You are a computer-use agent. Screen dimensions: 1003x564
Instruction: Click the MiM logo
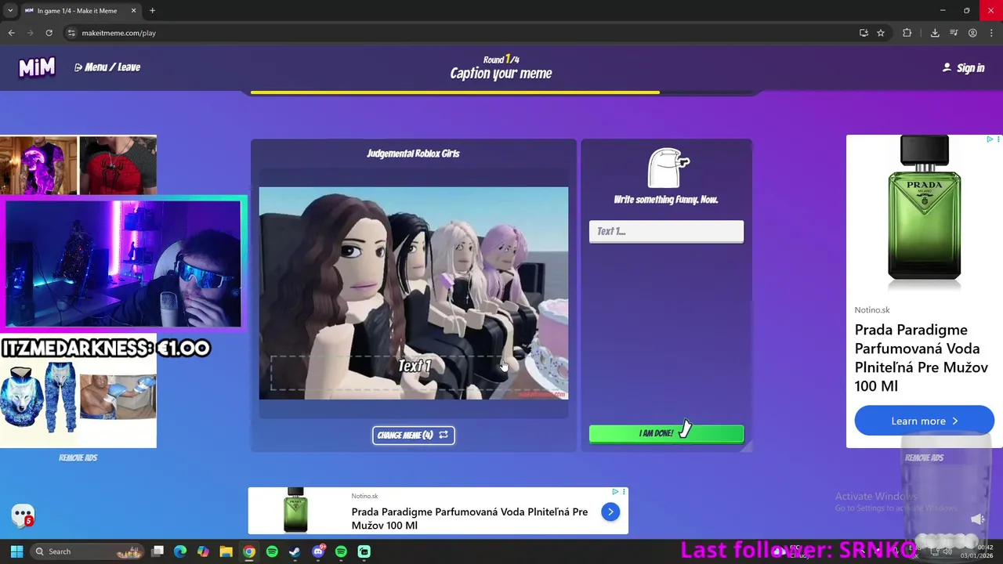(x=37, y=67)
